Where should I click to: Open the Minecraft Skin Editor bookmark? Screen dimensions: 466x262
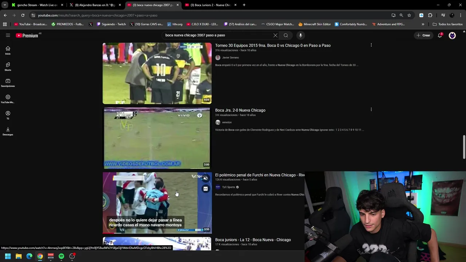[x=314, y=24]
